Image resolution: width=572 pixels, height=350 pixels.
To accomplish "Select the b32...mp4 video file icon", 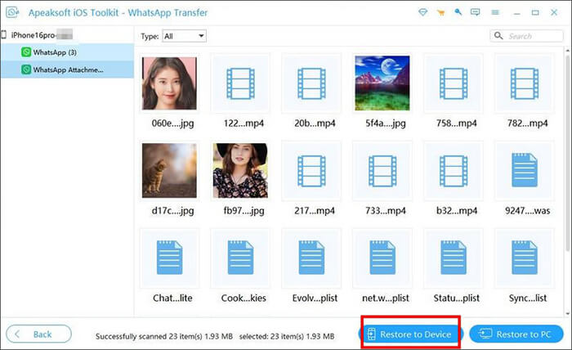I will 454,171.
